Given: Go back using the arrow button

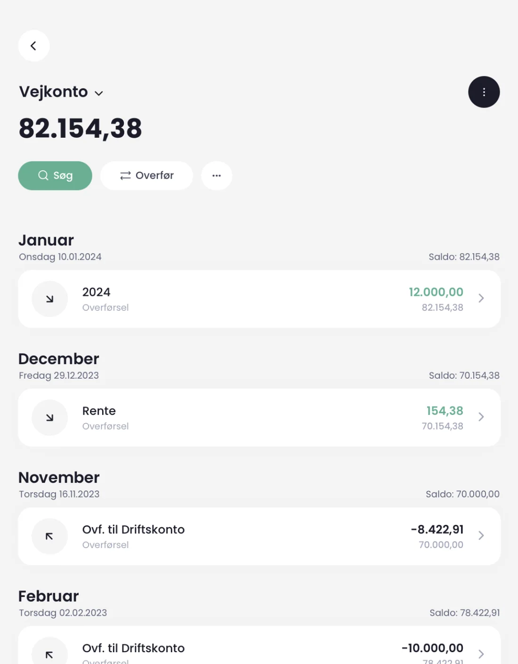Looking at the screenshot, I should pyautogui.click(x=34, y=46).
